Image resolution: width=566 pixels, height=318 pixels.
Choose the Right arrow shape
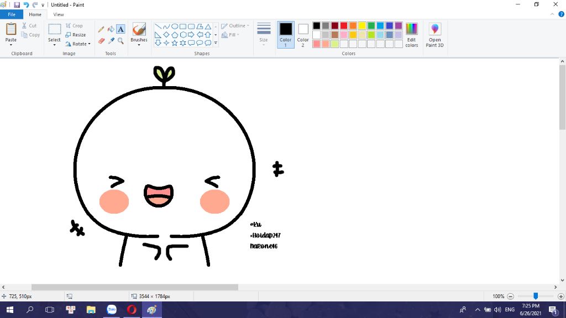191,35
